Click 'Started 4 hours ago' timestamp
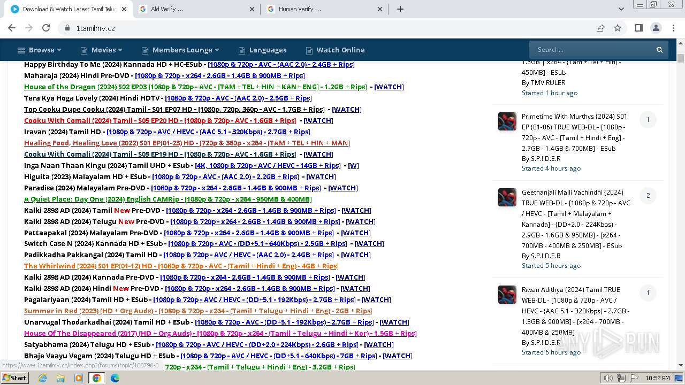 pos(551,168)
